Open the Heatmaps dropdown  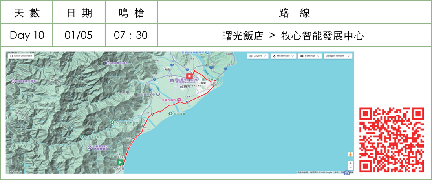coord(284,56)
